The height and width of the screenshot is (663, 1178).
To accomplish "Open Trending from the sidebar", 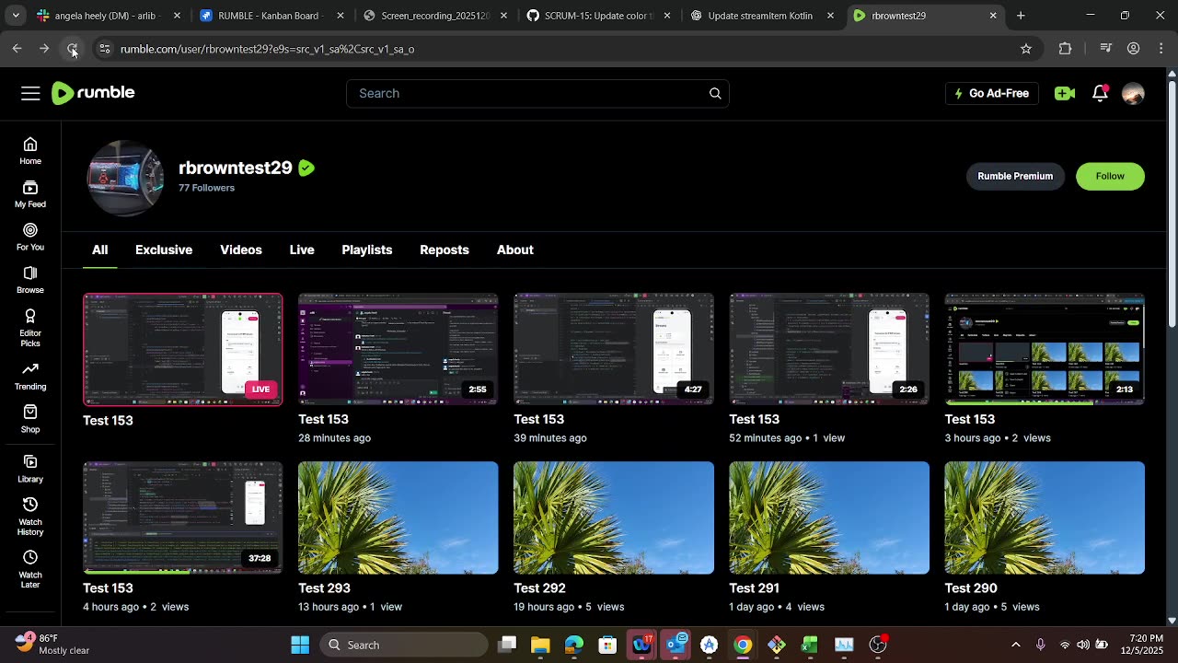I will pos(30,376).
